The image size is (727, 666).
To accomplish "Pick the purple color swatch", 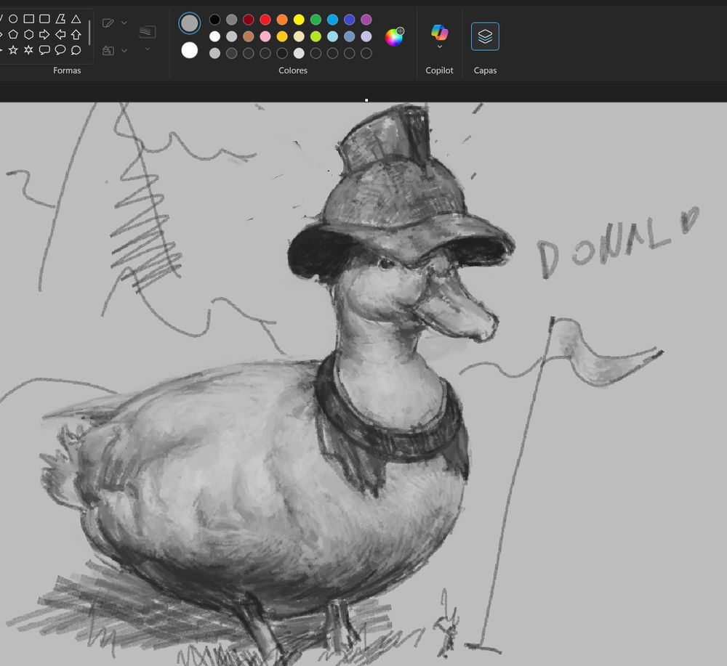I will tap(366, 20).
